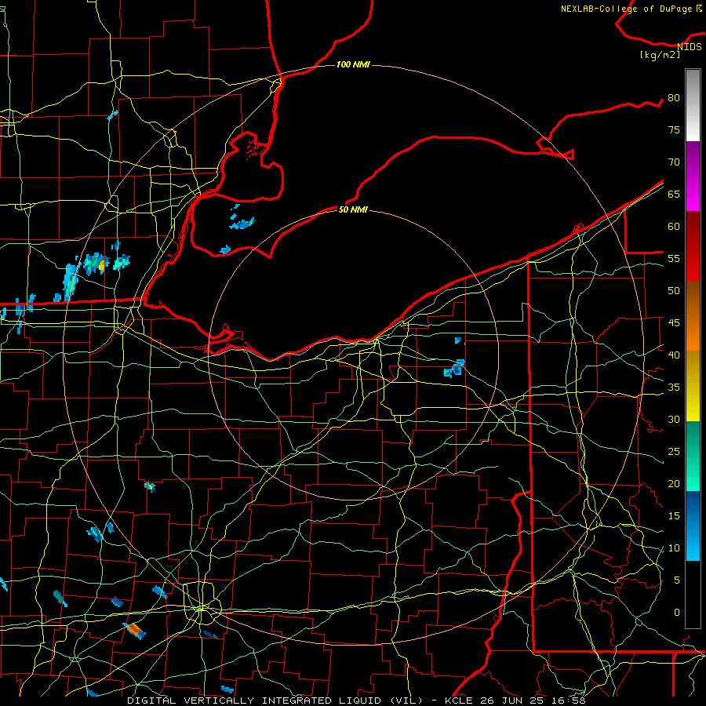706x706 pixels.
Task: Click the blue segment of the color bar
Action: (x=693, y=526)
